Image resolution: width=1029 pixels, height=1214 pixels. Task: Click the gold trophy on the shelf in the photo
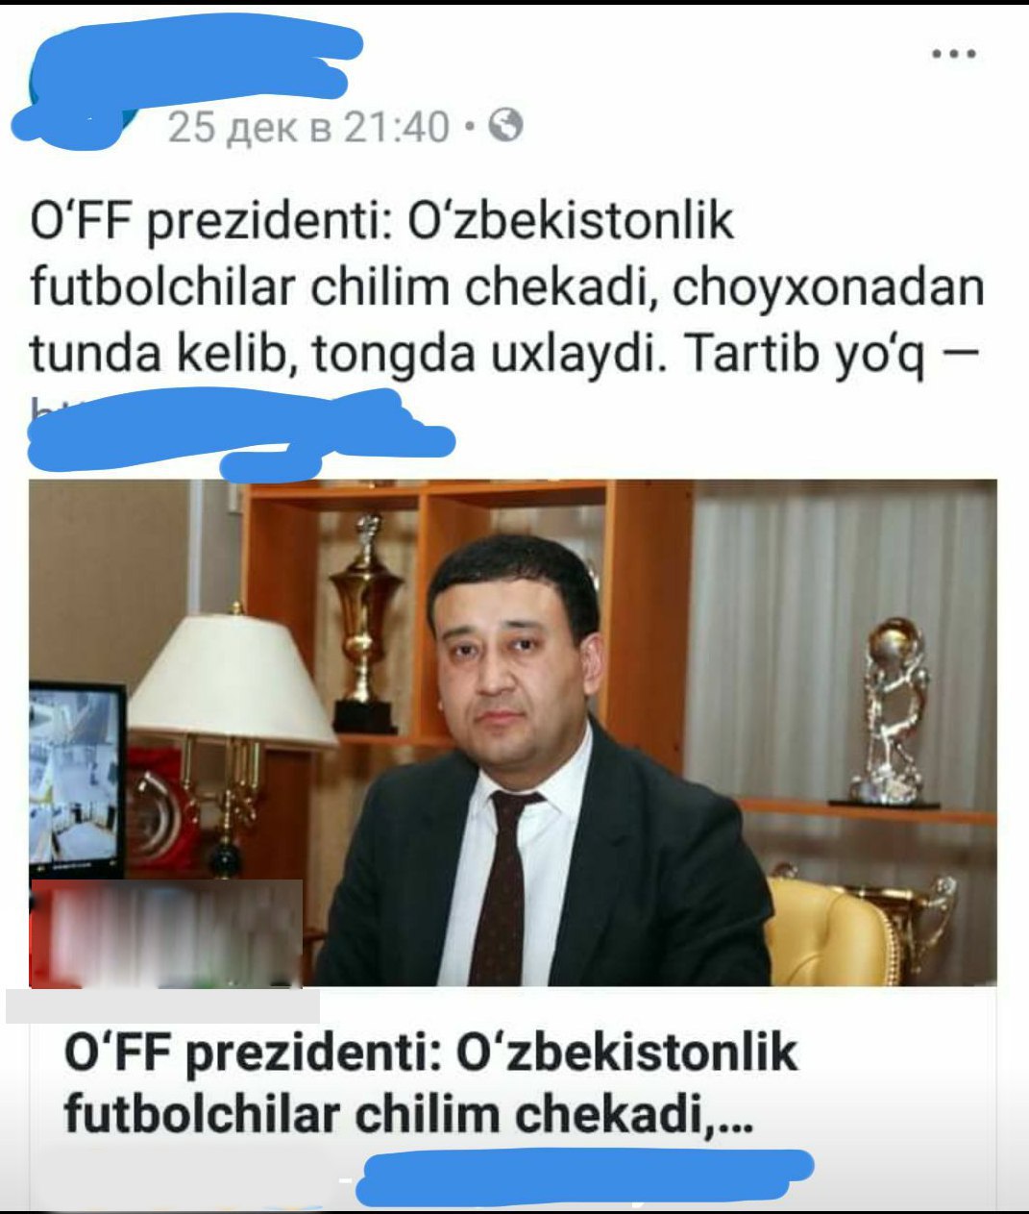[366, 623]
